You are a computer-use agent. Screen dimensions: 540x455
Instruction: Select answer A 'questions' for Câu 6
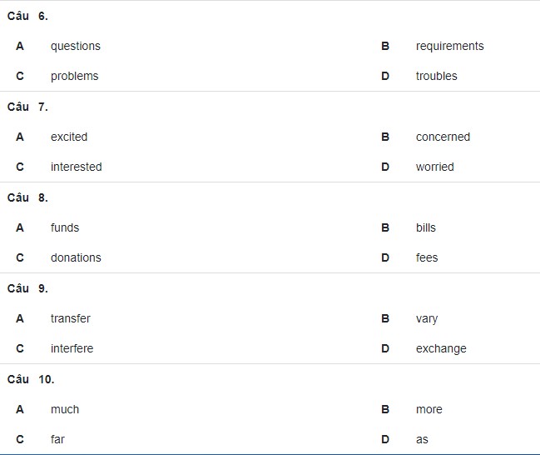76,46
